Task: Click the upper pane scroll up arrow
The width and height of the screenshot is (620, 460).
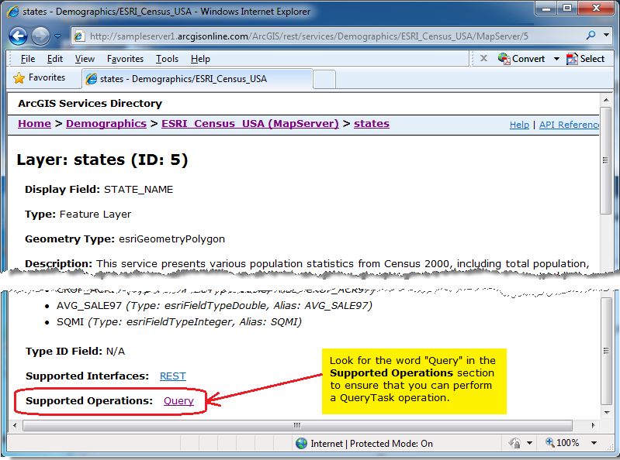Action: pos(605,100)
